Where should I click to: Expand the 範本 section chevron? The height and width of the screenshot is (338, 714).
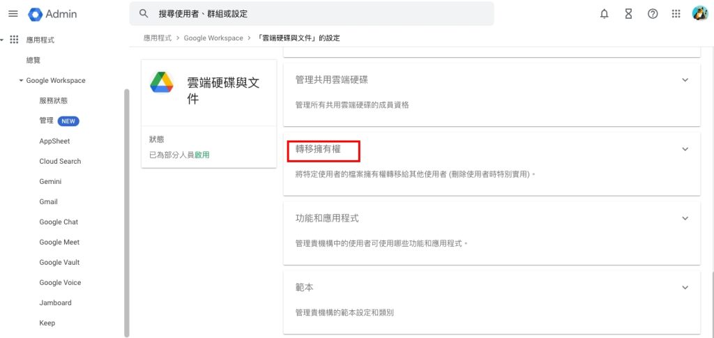coord(685,288)
